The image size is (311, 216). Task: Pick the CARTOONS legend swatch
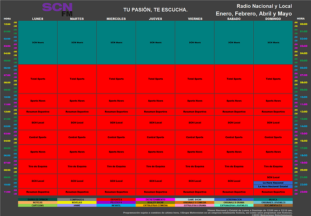(38, 206)
